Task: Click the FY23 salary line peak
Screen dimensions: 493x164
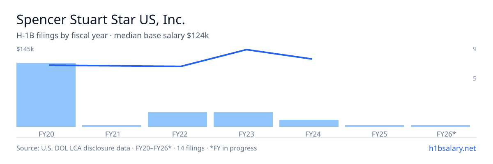Action: point(246,50)
